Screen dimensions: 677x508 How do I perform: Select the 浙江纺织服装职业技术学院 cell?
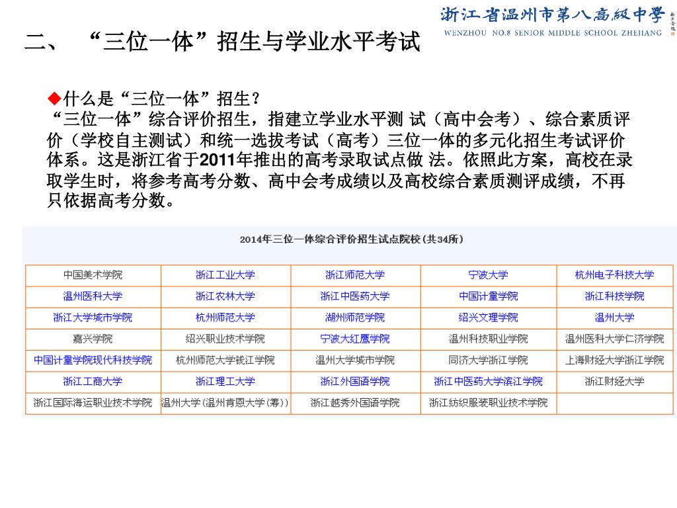(489, 403)
